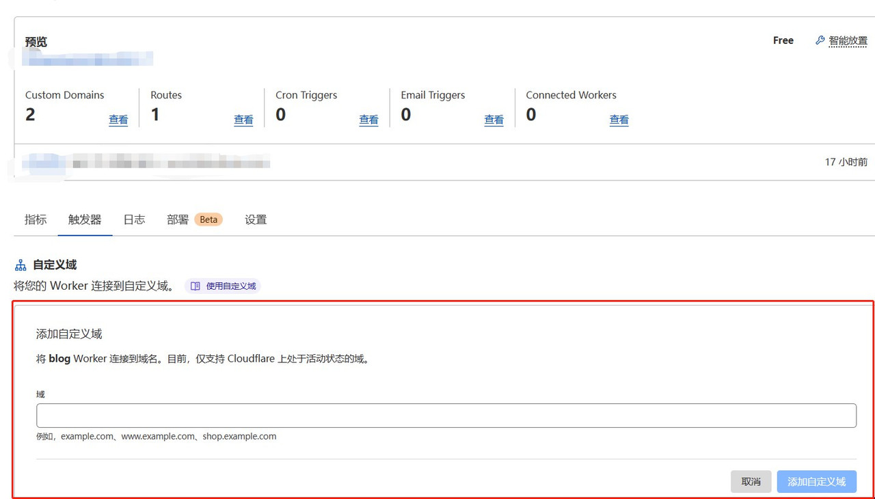The width and height of the screenshot is (875, 499).
Task: Click the 17 小时前 timestamp
Action: tap(846, 162)
